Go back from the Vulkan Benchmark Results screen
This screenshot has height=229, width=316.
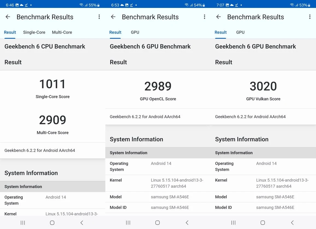tap(218, 17)
